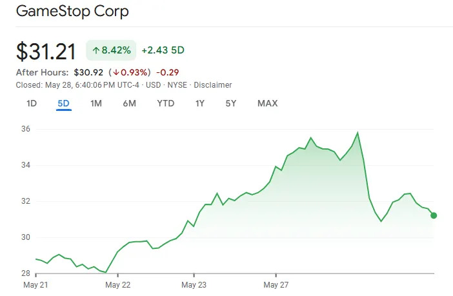Click the red down arrow in after hours
The width and height of the screenshot is (453, 296).
click(116, 72)
